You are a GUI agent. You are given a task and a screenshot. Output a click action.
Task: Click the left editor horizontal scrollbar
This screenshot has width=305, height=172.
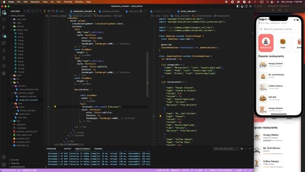pyautogui.click(x=69, y=144)
